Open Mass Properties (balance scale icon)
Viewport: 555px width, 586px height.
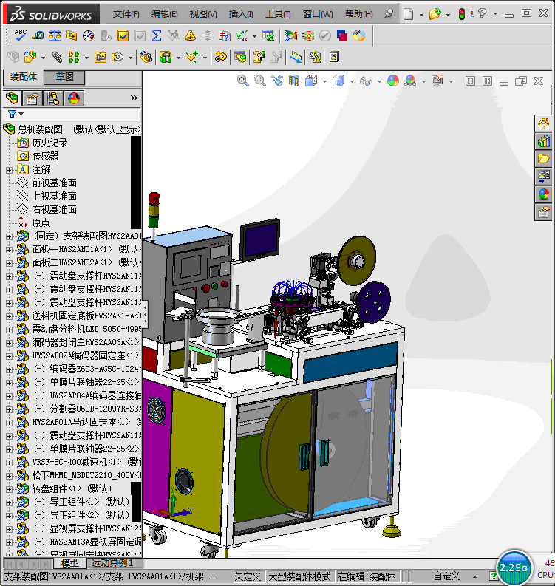(55, 35)
